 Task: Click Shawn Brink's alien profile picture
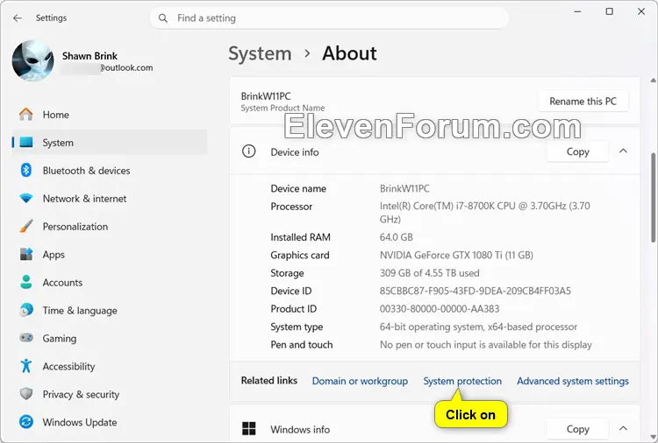pyautogui.click(x=33, y=60)
